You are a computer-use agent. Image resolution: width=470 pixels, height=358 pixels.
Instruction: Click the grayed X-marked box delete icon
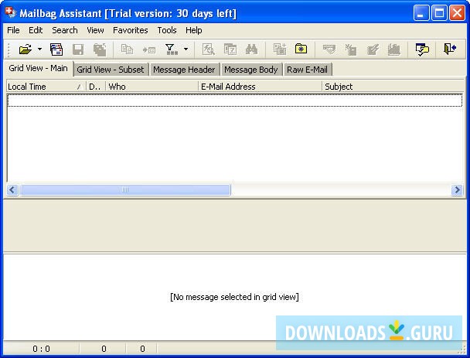point(351,49)
